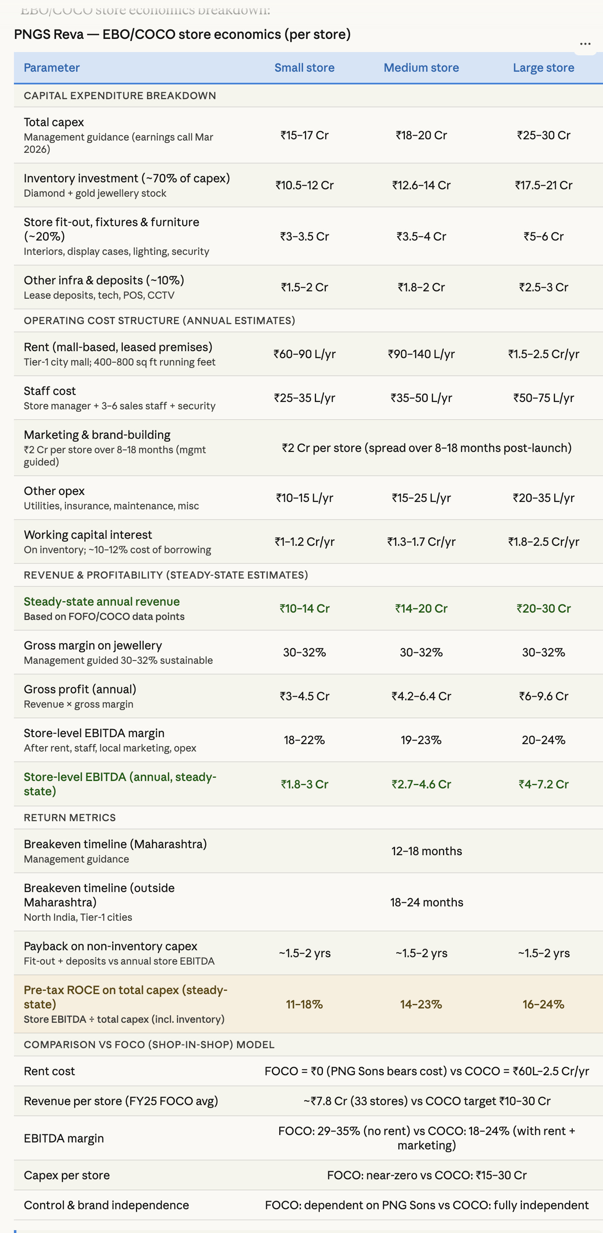Click the ₹10.5–12 Cr inventory investment cell
The image size is (603, 1233).
pyautogui.click(x=304, y=185)
